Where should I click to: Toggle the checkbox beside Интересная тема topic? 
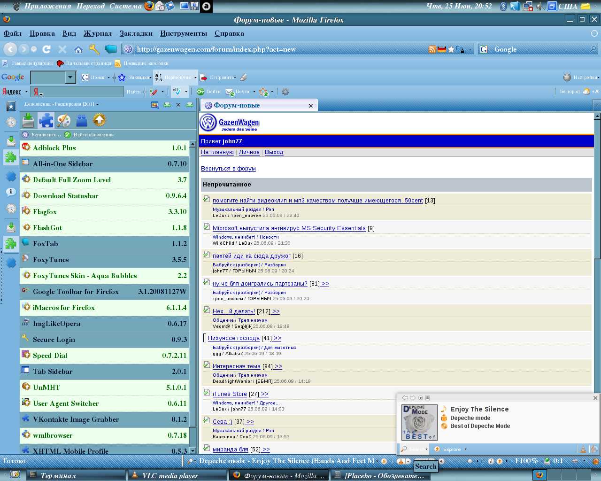tap(207, 365)
